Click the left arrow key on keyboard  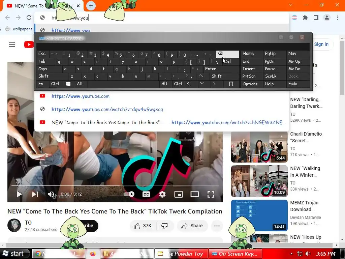188,84
